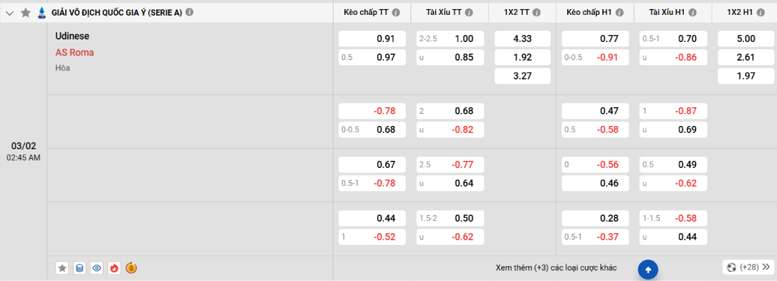The height and width of the screenshot is (281, 777).
Task: Expand the (+28) more markets button
Action: [x=749, y=267]
